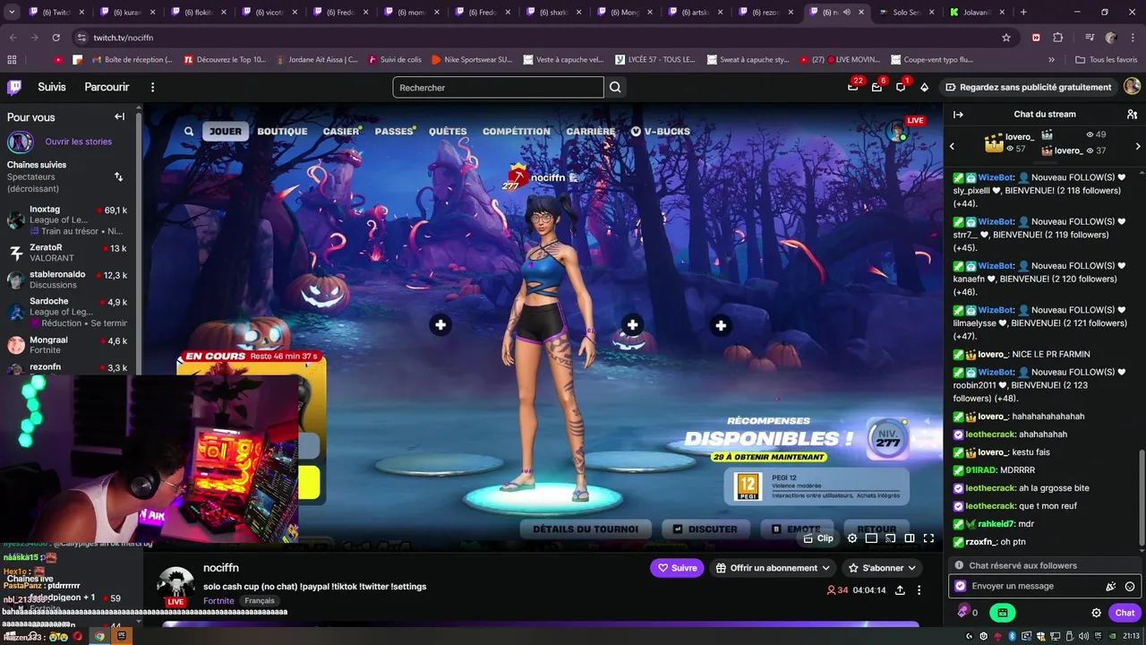Open a new browser tab
This screenshot has height=645, width=1146.
coord(1023,13)
